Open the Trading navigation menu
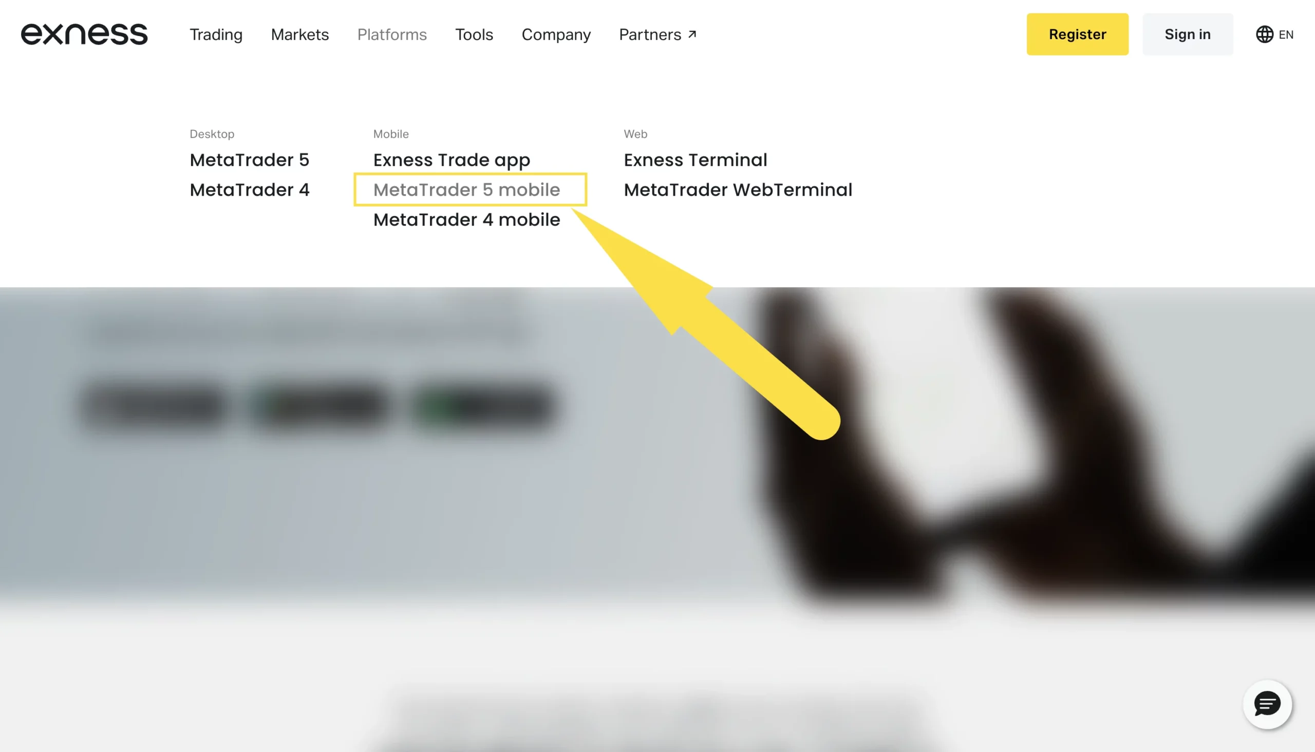The width and height of the screenshot is (1315, 752). point(216,34)
